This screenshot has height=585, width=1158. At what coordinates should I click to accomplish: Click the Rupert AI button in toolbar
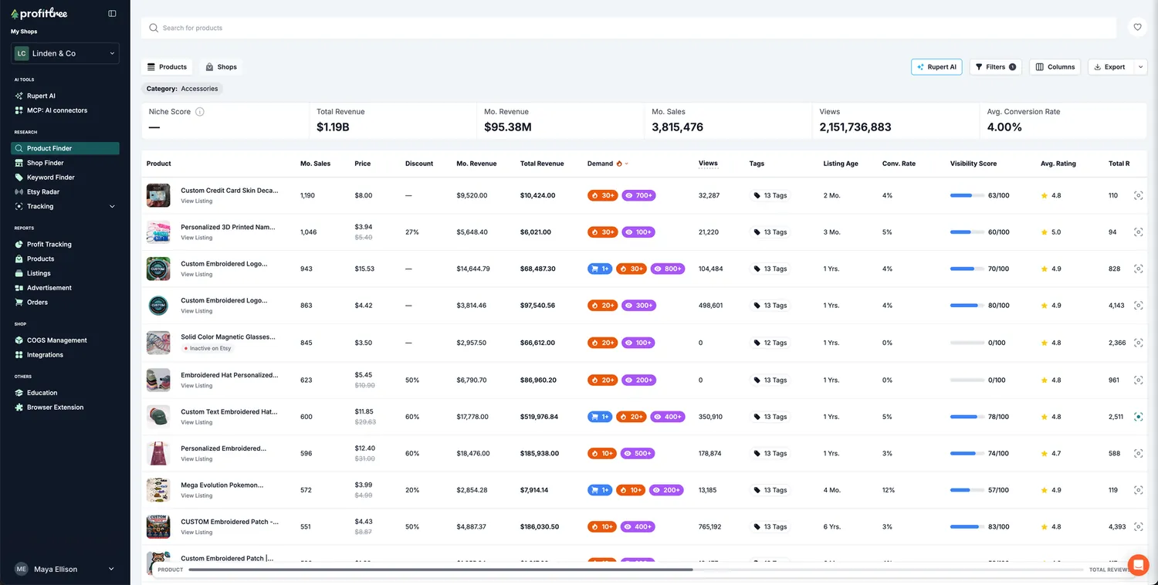[936, 67]
